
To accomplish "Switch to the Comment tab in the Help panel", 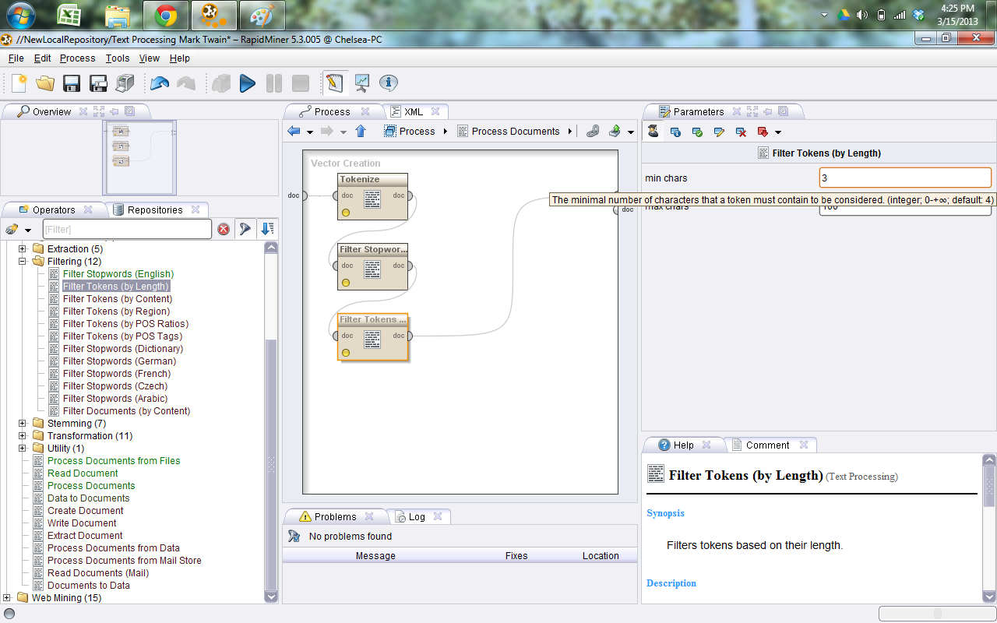I will pyautogui.click(x=766, y=445).
